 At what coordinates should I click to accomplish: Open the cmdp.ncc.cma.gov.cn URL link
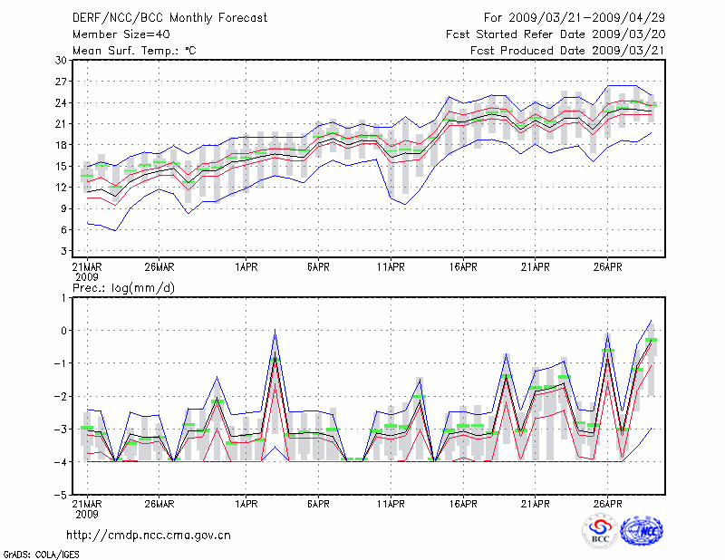pyautogui.click(x=150, y=535)
